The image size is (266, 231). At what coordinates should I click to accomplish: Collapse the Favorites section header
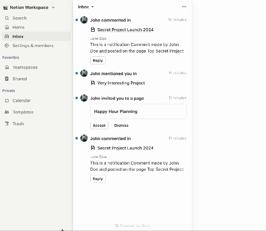pyautogui.click(x=11, y=58)
